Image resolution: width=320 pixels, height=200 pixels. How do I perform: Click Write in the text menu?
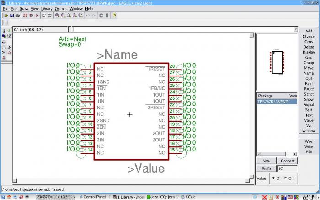[309, 146]
